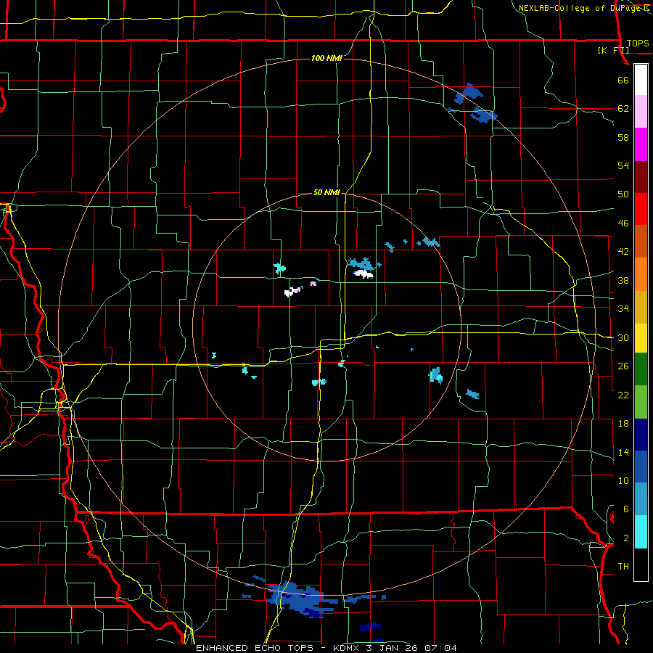Select the bright red legend band
Screen dimensions: 653x653
coord(641,209)
